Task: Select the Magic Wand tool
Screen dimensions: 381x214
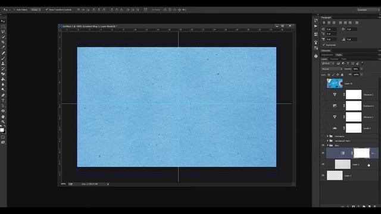Action: pyautogui.click(x=3, y=37)
